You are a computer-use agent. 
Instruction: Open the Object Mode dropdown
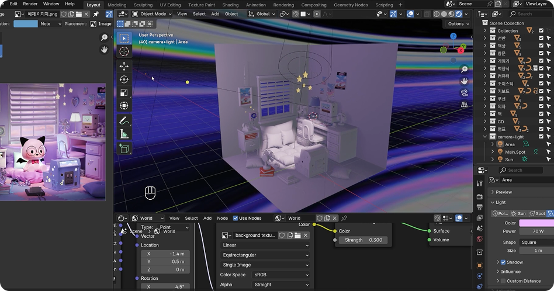point(150,14)
